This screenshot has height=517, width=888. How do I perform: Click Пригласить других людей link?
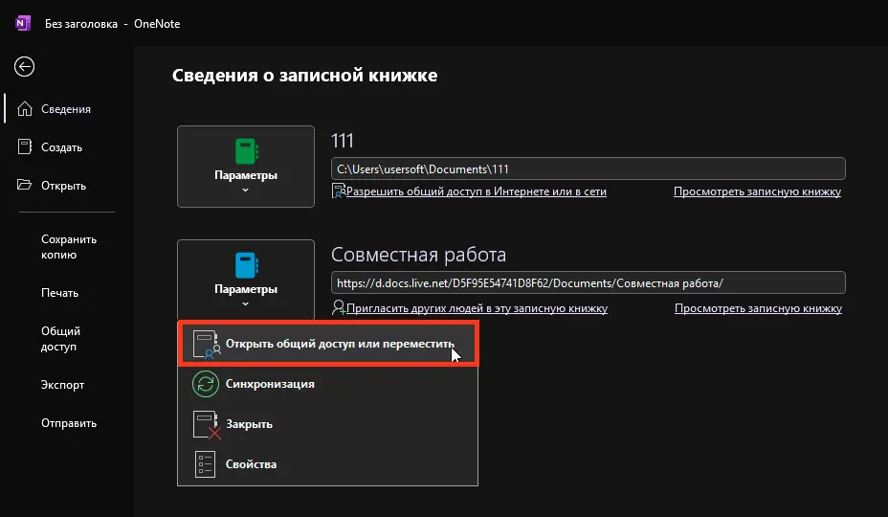tap(476, 308)
